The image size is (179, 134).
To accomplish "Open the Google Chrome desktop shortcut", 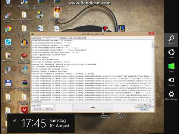I will coord(8,30).
